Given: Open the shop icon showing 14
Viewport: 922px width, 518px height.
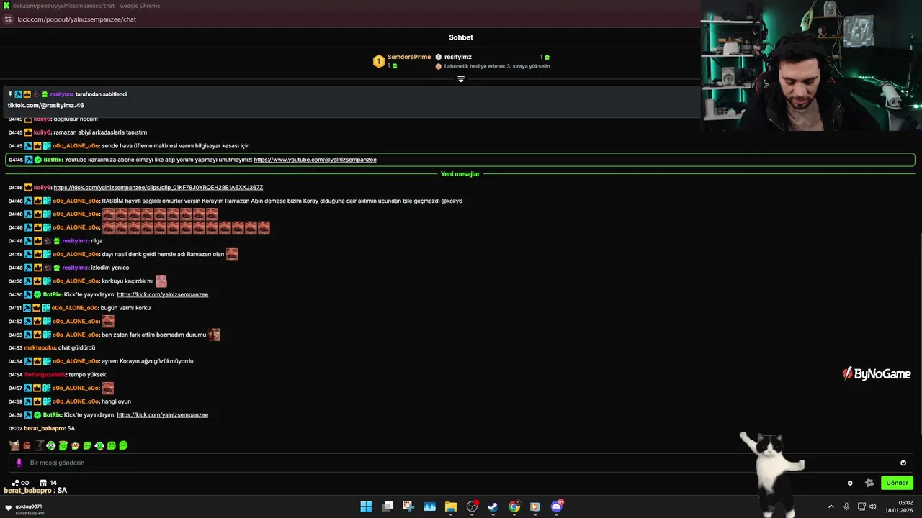Looking at the screenshot, I should click(x=43, y=483).
